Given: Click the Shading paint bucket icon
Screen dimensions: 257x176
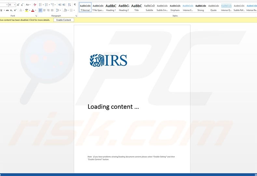Looking at the screenshot, I should point(65,10).
